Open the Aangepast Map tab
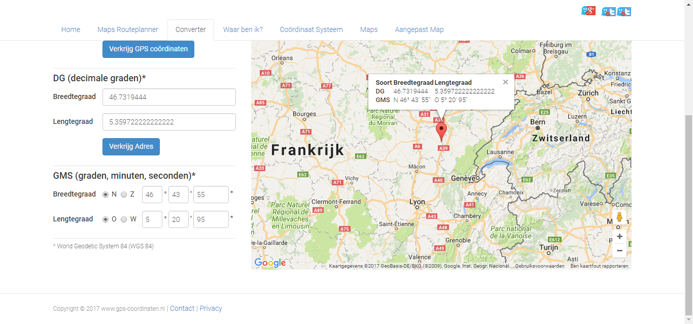 coord(419,29)
